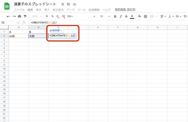Click the merge cells icon

click(x=152, y=16)
